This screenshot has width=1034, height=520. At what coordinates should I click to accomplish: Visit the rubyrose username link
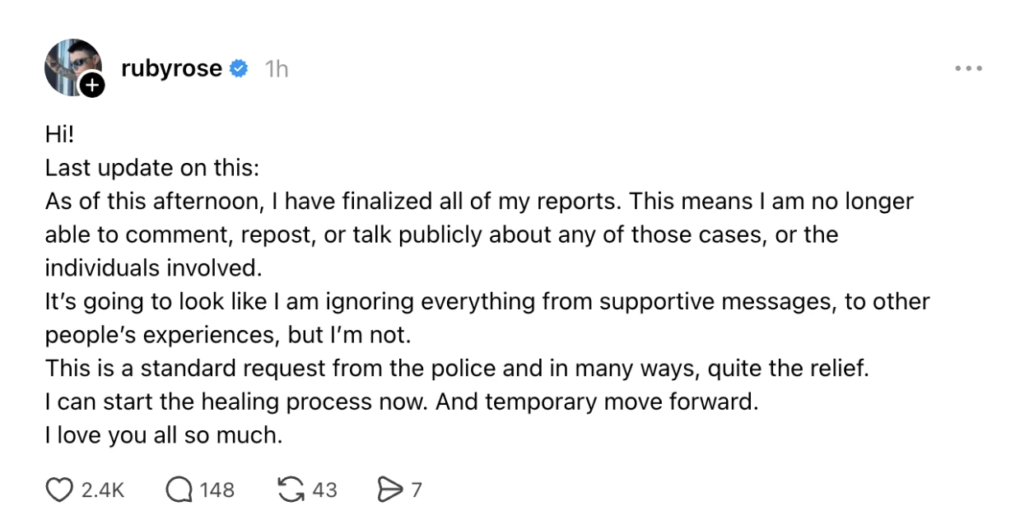171,69
